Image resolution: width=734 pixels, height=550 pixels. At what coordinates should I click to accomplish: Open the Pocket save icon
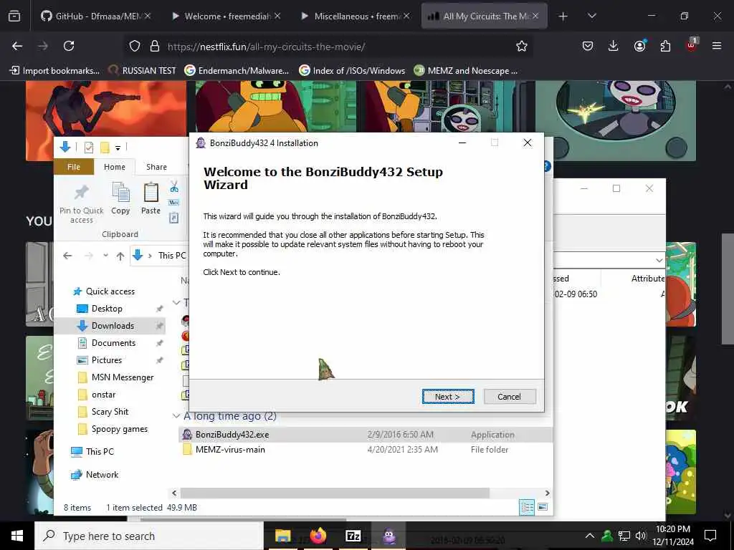(588, 46)
